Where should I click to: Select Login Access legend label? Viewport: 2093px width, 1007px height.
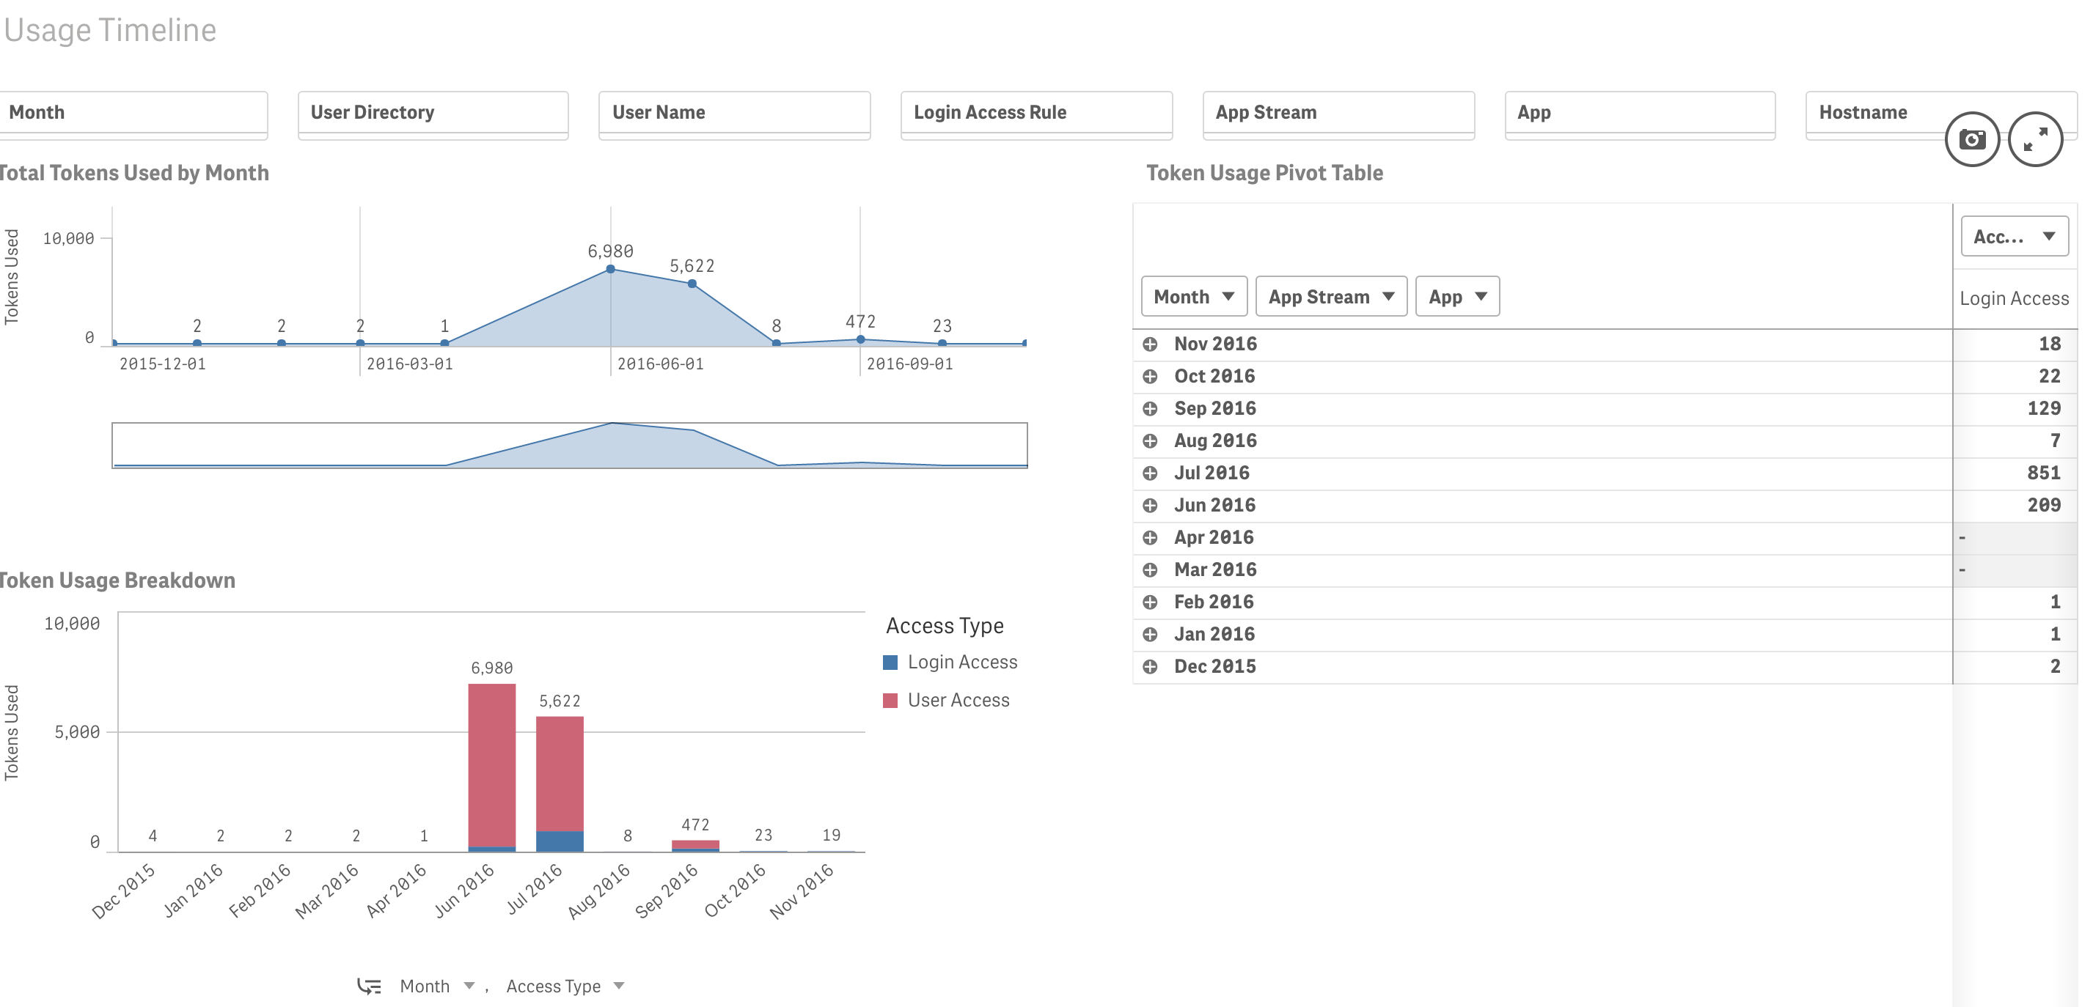coord(962,663)
